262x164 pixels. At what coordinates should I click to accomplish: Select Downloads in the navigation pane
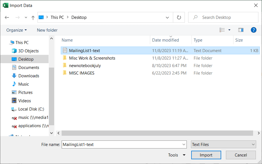pyautogui.click(x=29, y=76)
